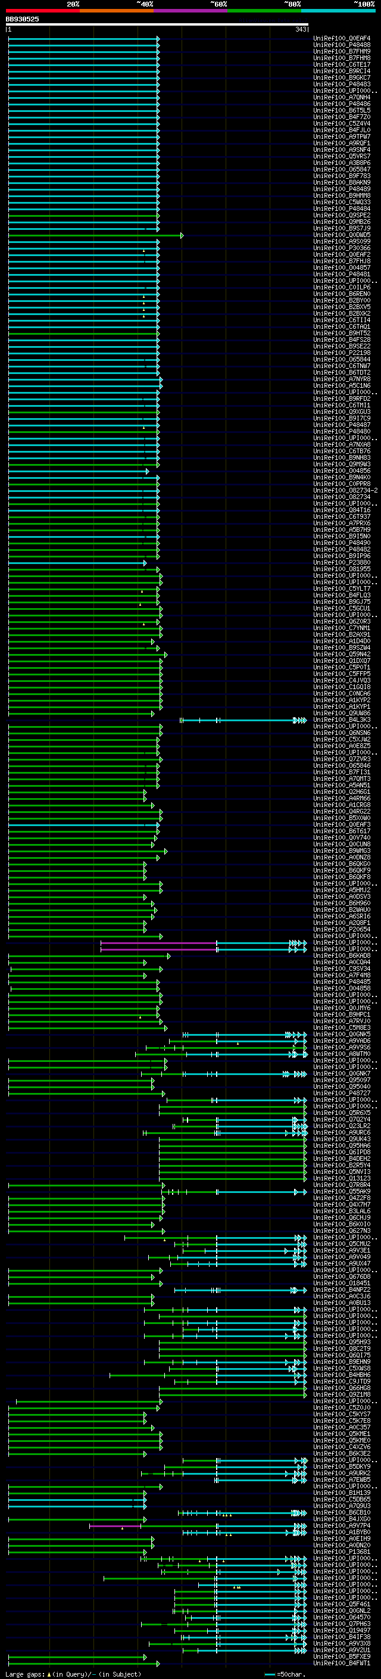Screen dimensions: 381x1679
Task: Select hit label UniRef100_C6TAQ1
Action: pos(342,326)
